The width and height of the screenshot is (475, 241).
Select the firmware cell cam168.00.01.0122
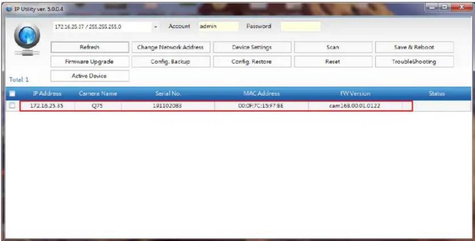point(355,106)
